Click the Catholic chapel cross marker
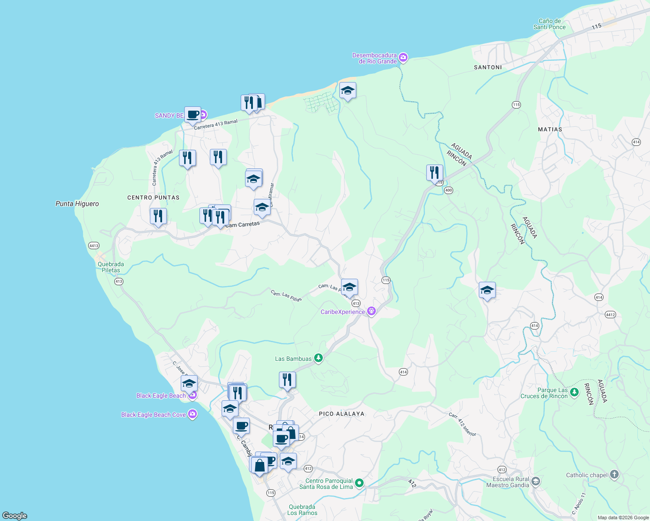The width and height of the screenshot is (650, 521). (614, 475)
